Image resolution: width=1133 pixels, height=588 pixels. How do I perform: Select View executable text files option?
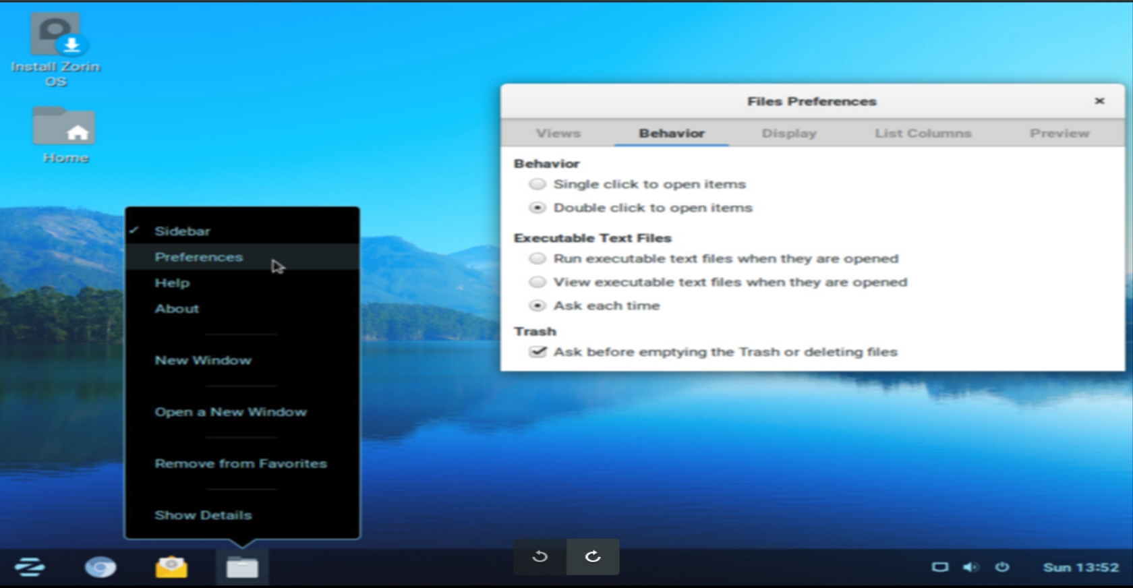pyautogui.click(x=538, y=282)
